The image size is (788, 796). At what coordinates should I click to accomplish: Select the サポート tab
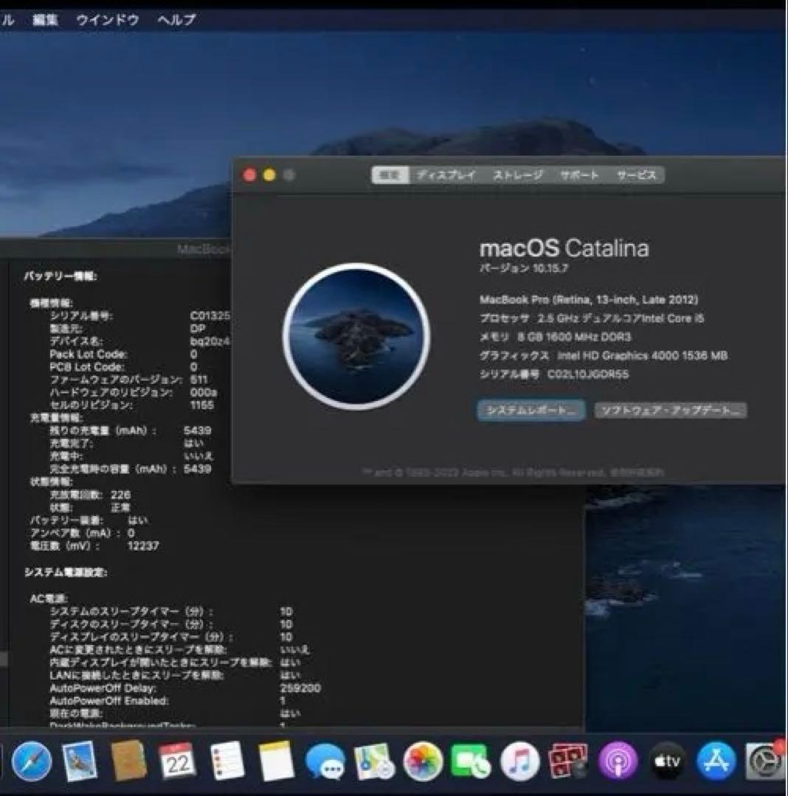(x=578, y=175)
